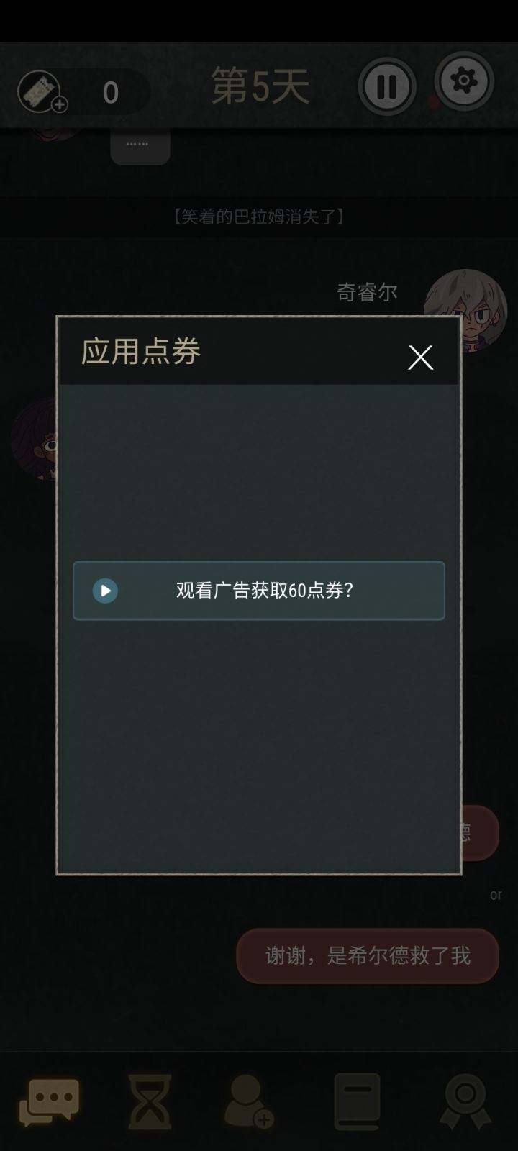Choose reply 谢谢，是希尔德救了我
This screenshot has height=1151, width=518.
368,955
